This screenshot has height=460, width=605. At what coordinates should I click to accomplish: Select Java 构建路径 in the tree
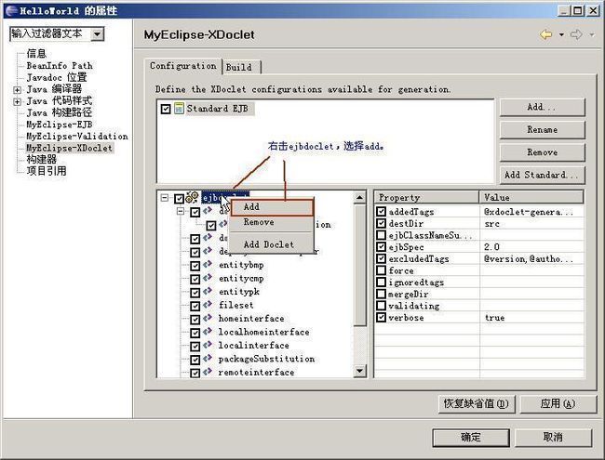(59, 112)
